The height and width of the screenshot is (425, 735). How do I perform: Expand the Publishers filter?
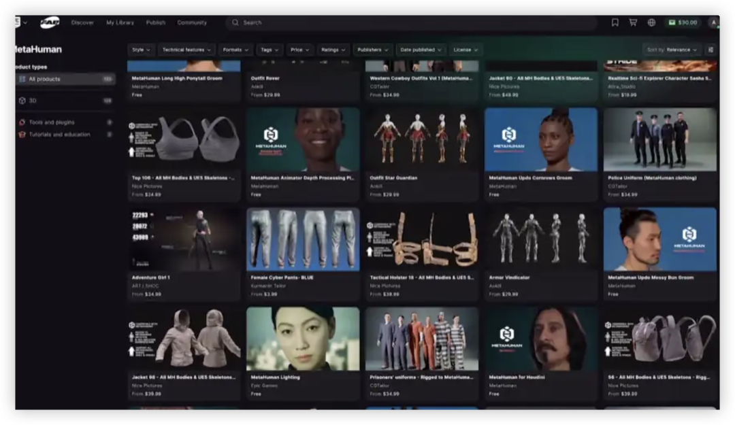coord(373,50)
